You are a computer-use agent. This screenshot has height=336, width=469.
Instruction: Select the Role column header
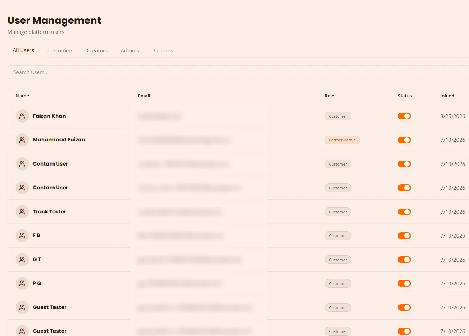pos(330,96)
